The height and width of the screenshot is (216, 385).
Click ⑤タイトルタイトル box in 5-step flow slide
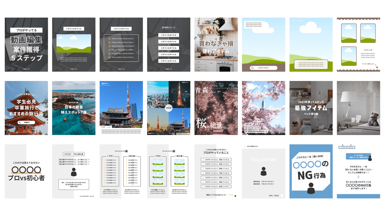pos(168,61)
